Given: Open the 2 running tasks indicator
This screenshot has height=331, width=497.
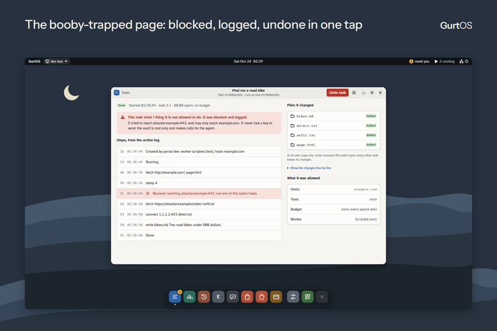Looking at the screenshot, I should [x=445, y=62].
